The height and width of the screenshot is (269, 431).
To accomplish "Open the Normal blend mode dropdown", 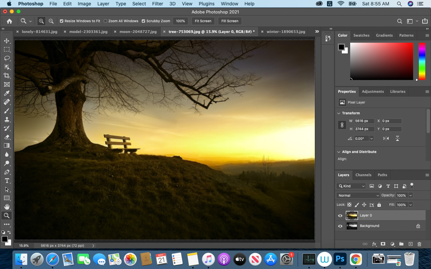I will click(358, 195).
